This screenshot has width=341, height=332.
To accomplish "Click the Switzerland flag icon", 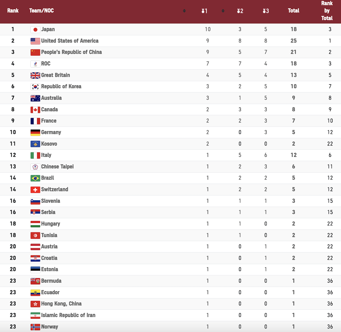I will [35, 190].
